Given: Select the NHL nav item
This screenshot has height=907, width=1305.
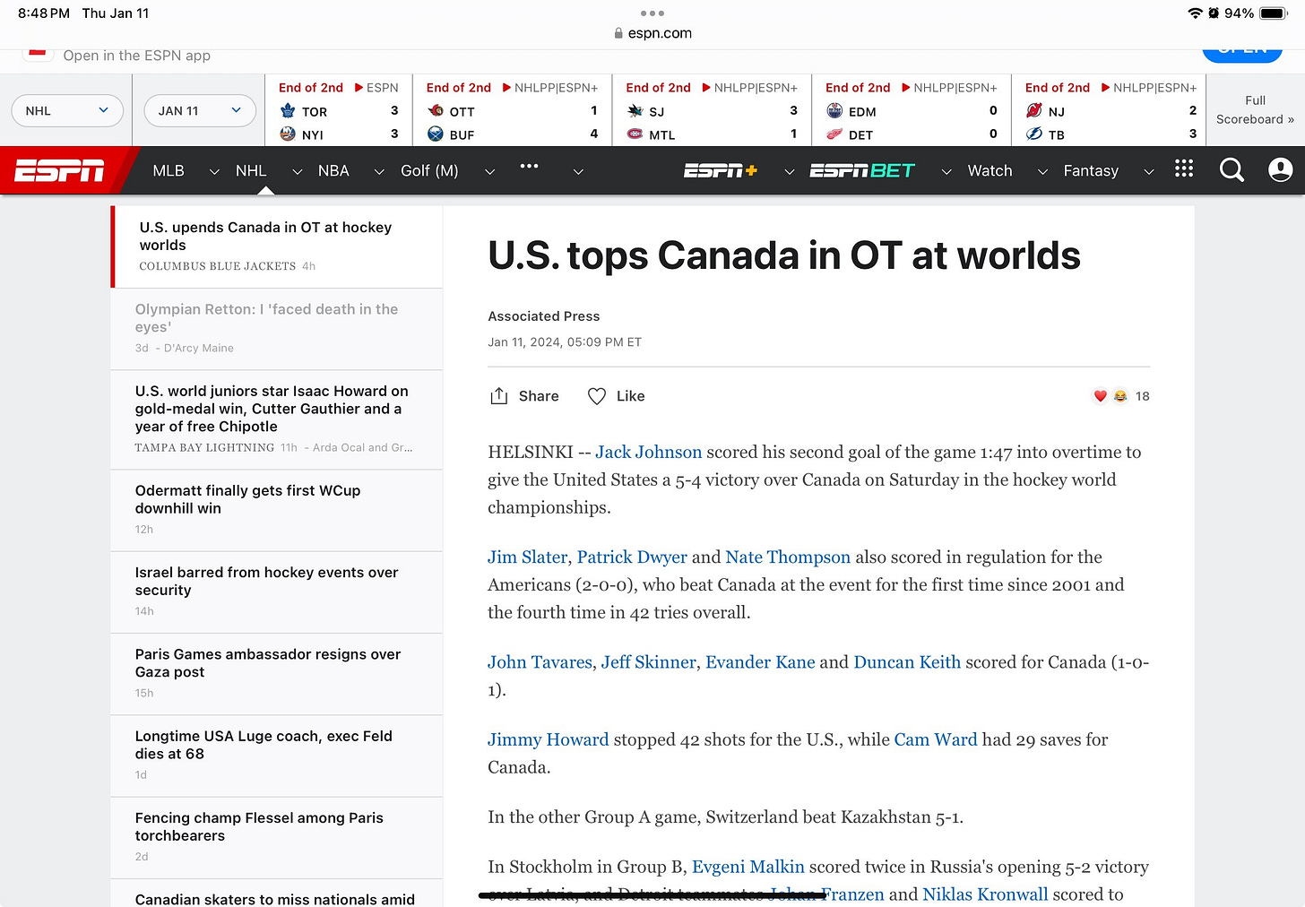Looking at the screenshot, I should [251, 170].
